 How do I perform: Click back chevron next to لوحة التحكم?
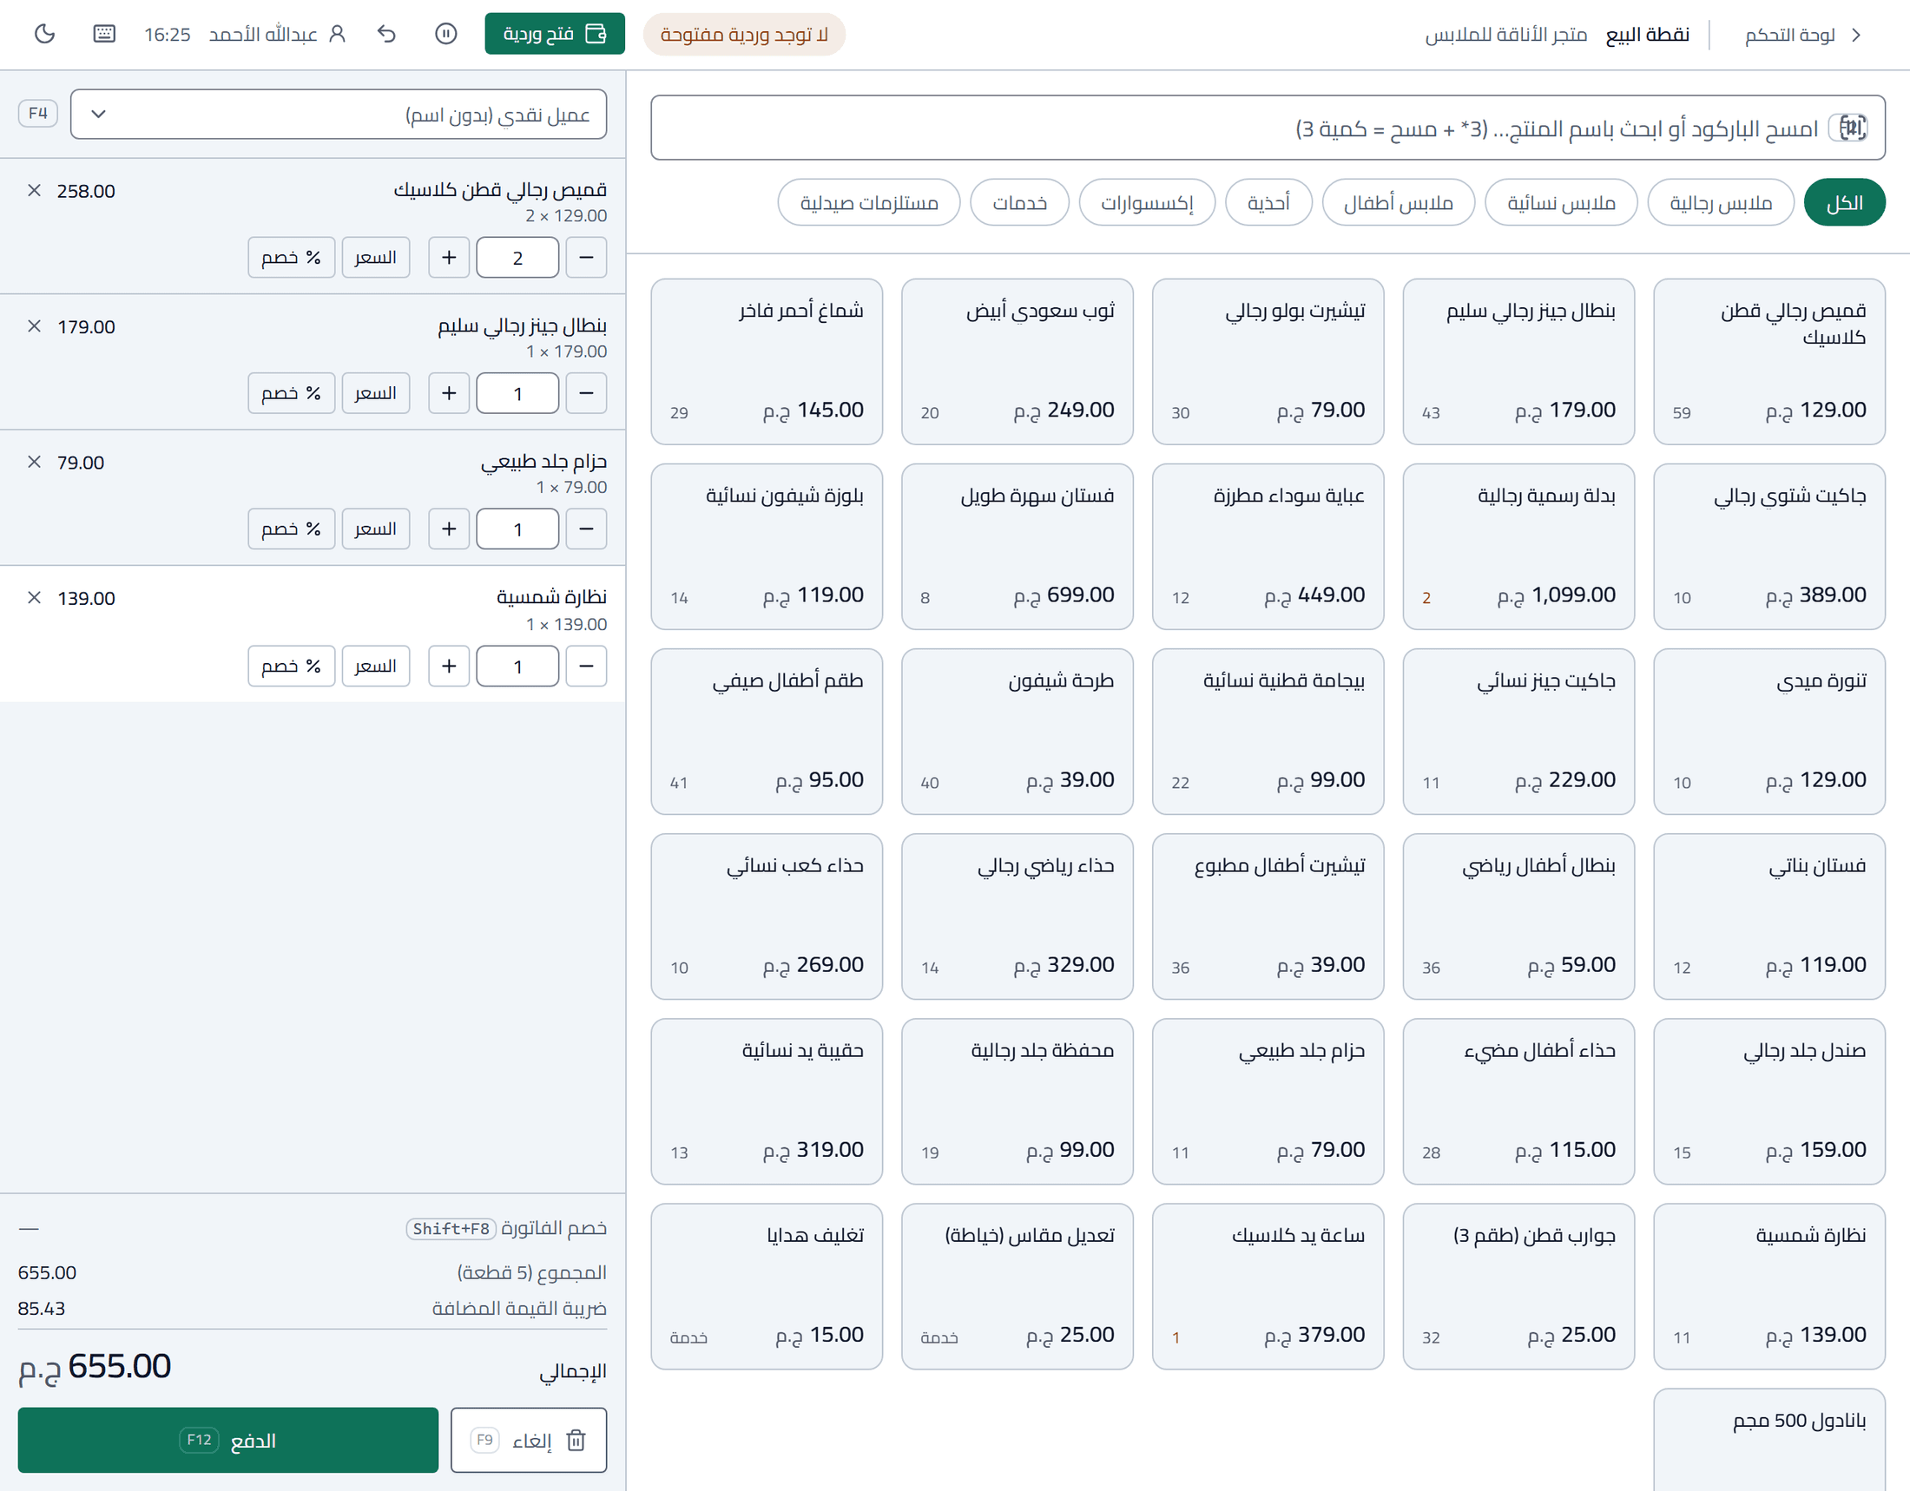[1856, 35]
